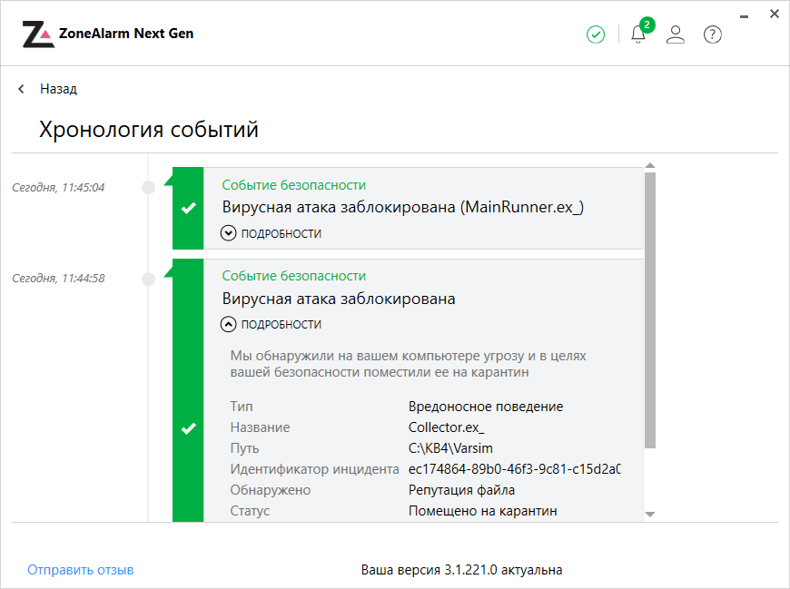Click timestamp Сегодня, 11:45:04
Viewport: 790px width, 589px height.
58,187
